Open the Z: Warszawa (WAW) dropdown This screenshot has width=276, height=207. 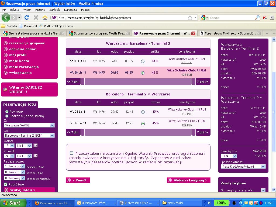click(x=29, y=125)
